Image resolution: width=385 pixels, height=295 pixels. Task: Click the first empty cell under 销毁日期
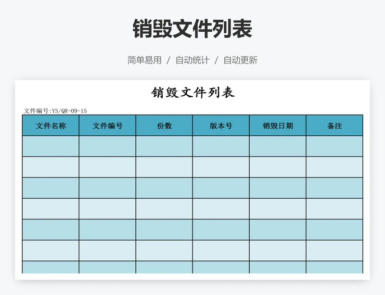click(278, 146)
